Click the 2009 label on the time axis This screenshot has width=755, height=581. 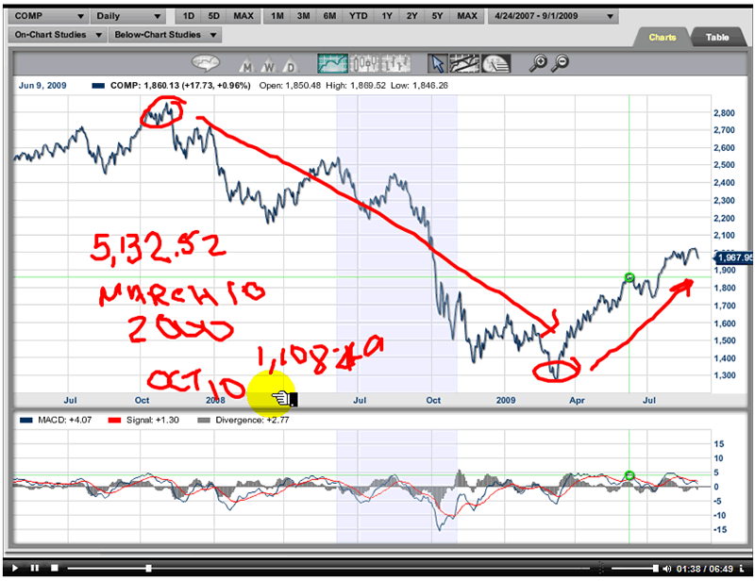506,401
